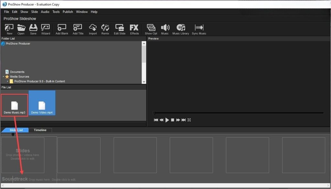Stop preview playback

[x=172, y=120]
